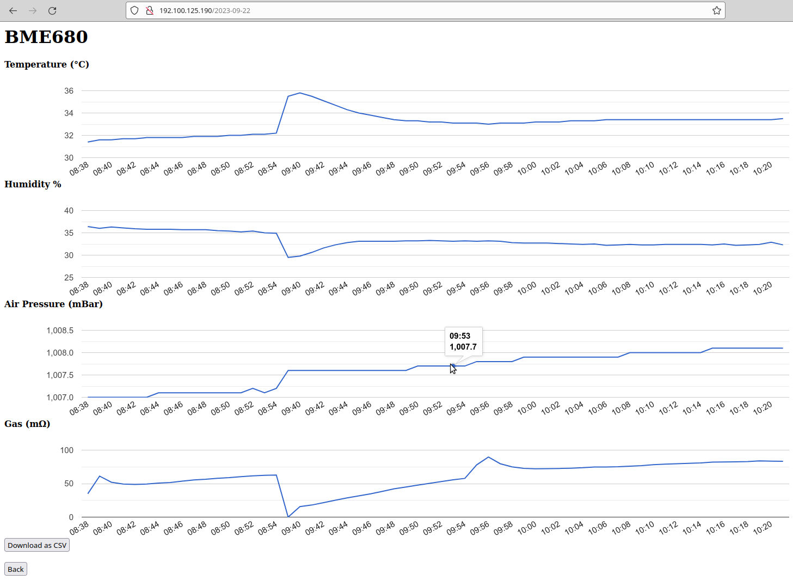Click the 35 label on the Humidity y-axis
The height and width of the screenshot is (586, 793).
click(x=69, y=233)
